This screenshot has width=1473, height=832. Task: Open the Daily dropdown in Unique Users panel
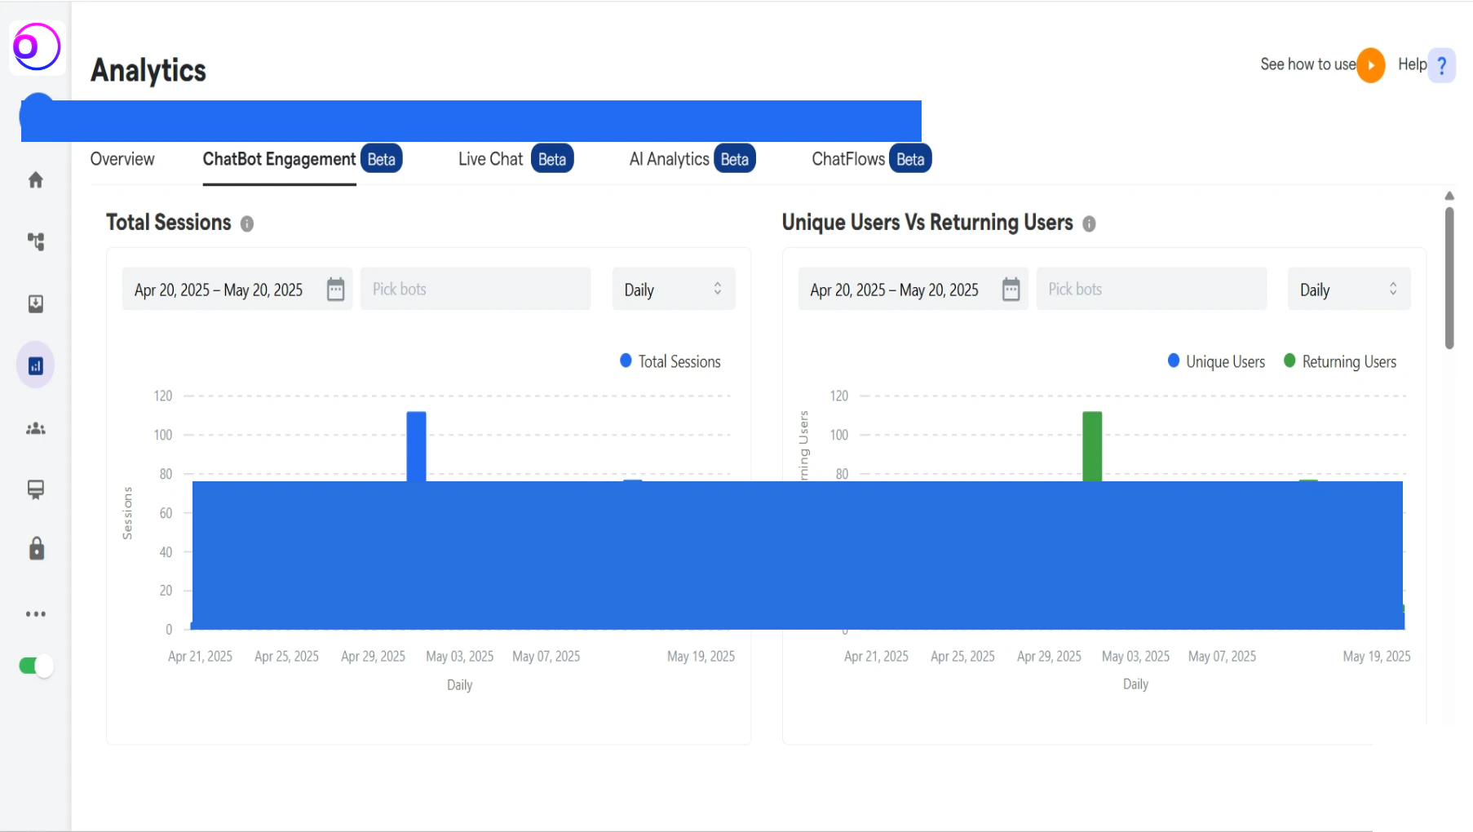pyautogui.click(x=1349, y=289)
